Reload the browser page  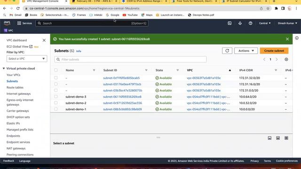pyautogui.click(x=18, y=8)
